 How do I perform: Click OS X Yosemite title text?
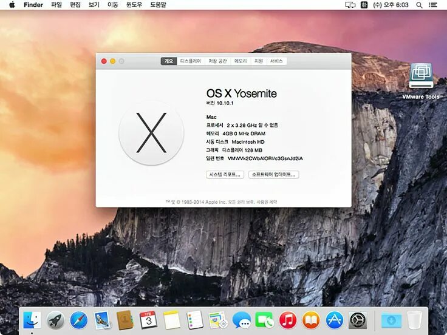[x=242, y=93]
